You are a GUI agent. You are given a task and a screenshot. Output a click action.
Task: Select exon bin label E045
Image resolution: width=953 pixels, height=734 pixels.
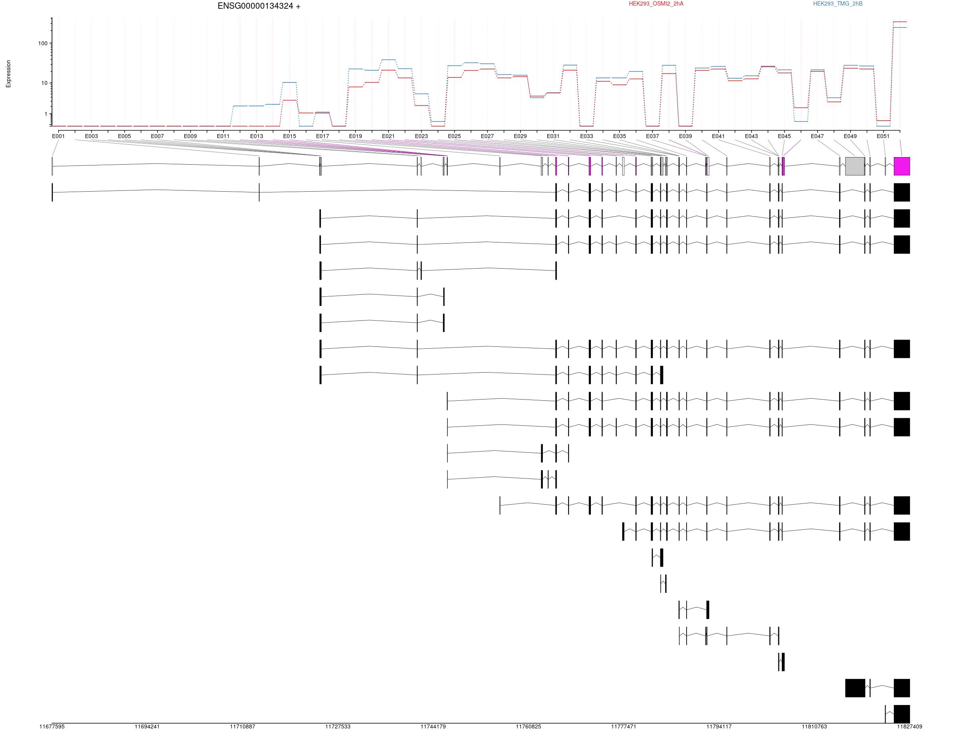pyautogui.click(x=784, y=136)
